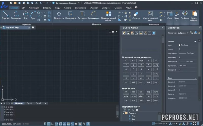
Task: Open the ArcGIS ribbon tab
Action: [129, 8]
